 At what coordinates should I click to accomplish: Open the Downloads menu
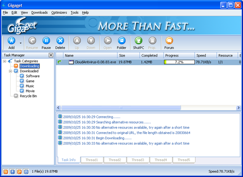coord(39,13)
